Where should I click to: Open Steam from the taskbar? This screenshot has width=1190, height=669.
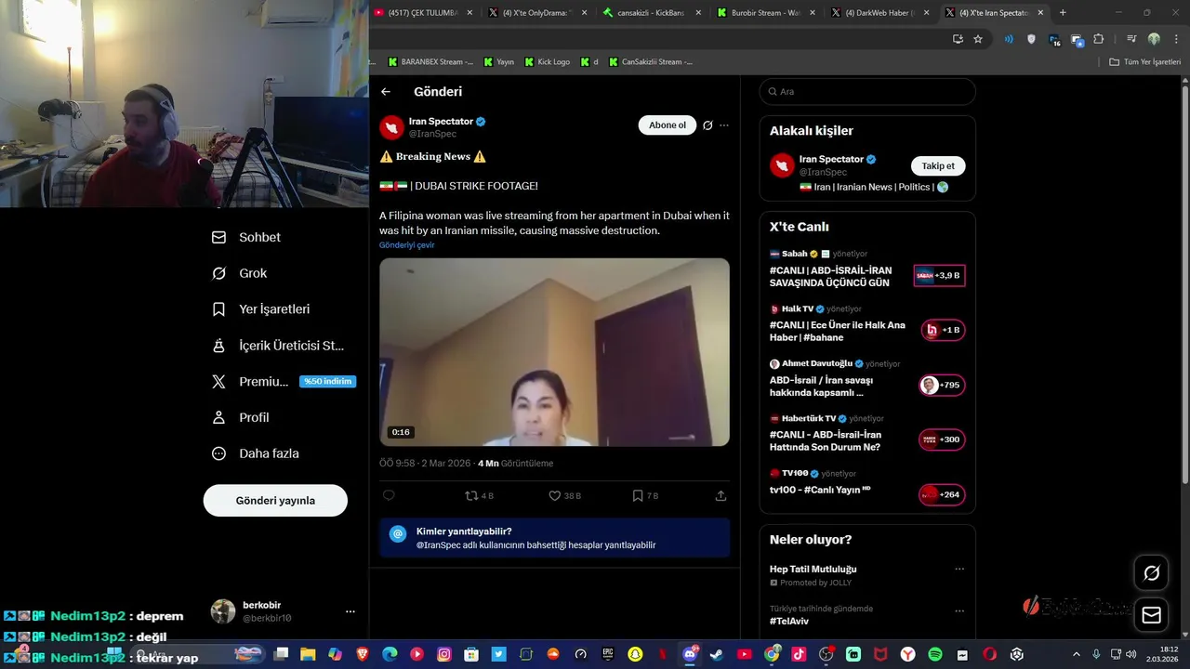pyautogui.click(x=716, y=654)
